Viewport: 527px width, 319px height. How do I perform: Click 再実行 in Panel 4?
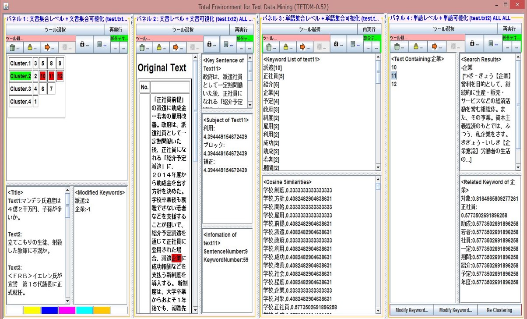[x=509, y=29]
